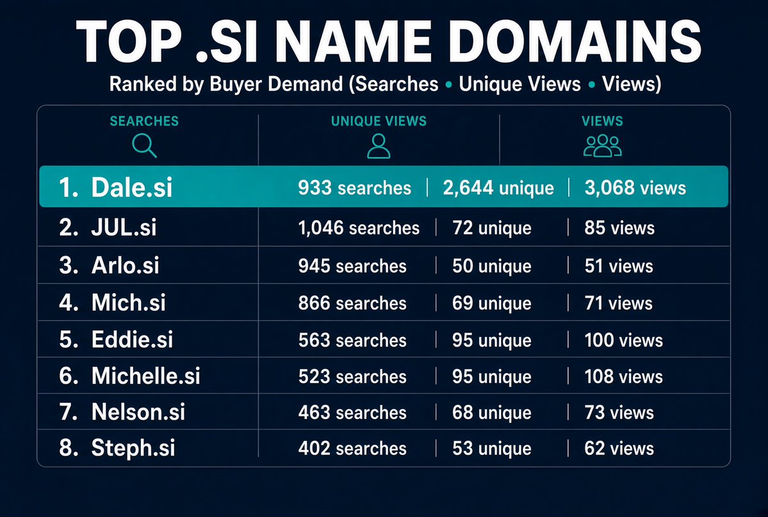Viewport: 768px width, 517px height.
Task: Click the 3,068 views value
Action: coord(635,188)
